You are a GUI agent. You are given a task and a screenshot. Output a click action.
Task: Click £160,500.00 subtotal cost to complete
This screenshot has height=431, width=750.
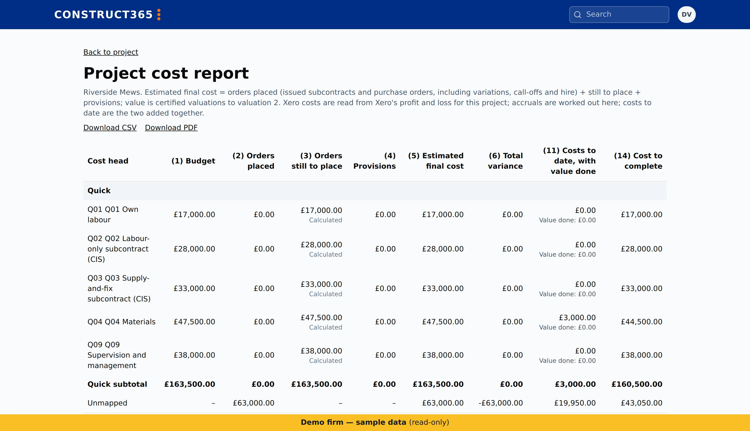coord(637,384)
